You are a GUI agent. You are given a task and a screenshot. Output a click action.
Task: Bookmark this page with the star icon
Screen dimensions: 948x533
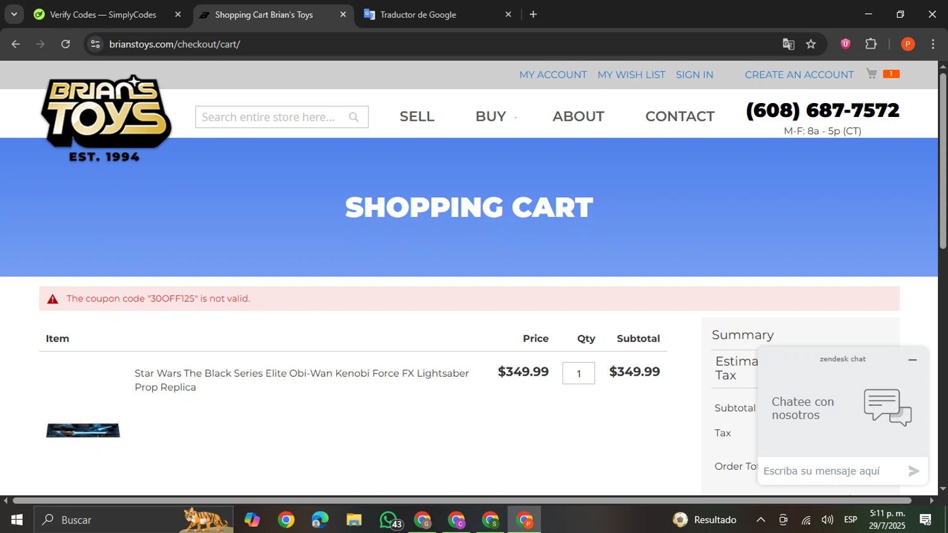pyautogui.click(x=811, y=44)
